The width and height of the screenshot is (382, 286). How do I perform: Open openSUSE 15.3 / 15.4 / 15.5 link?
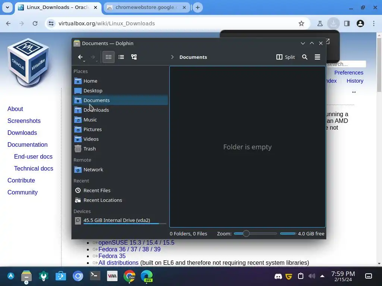tap(136, 242)
